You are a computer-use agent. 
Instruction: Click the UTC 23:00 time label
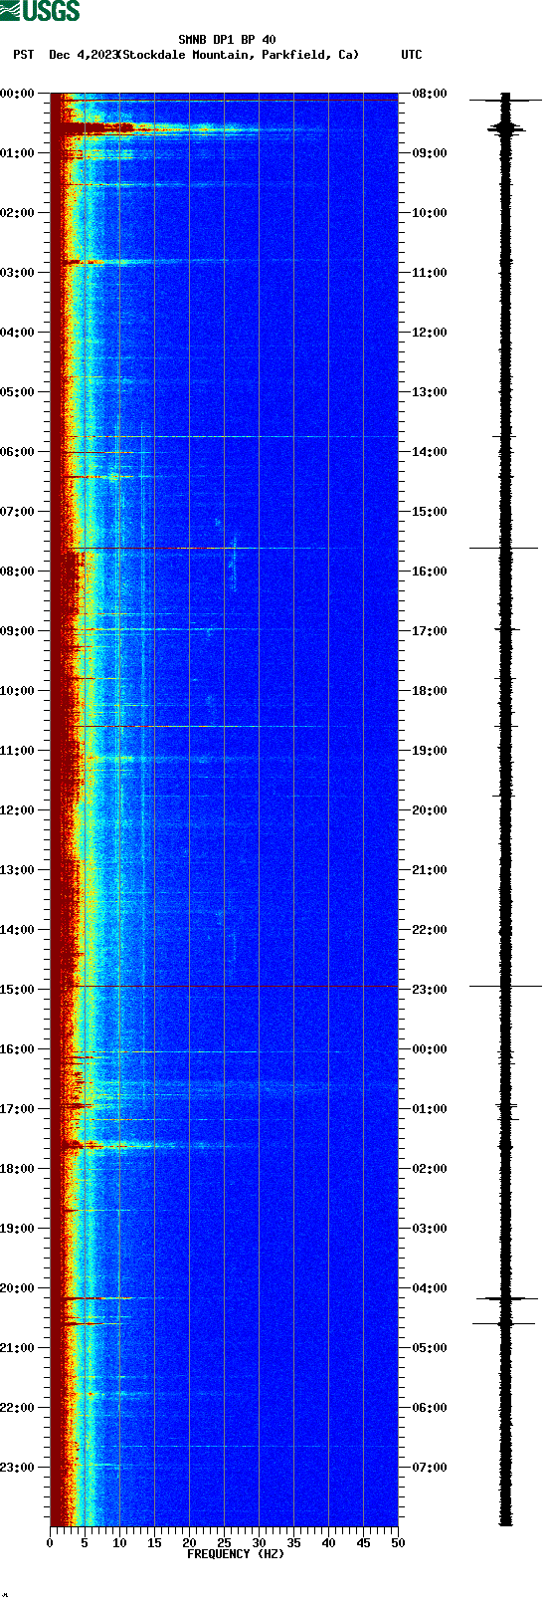click(429, 990)
